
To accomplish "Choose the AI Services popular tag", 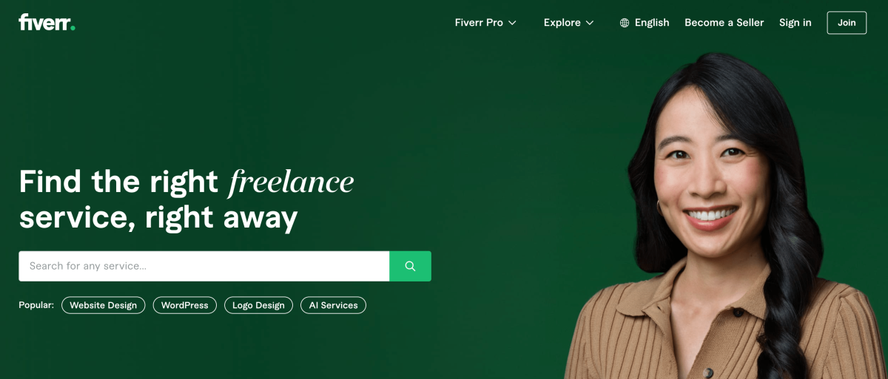I will pyautogui.click(x=333, y=305).
